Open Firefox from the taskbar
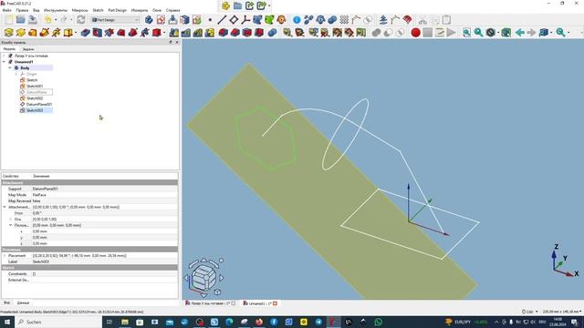Image resolution: width=584 pixels, height=328 pixels. tap(259, 322)
